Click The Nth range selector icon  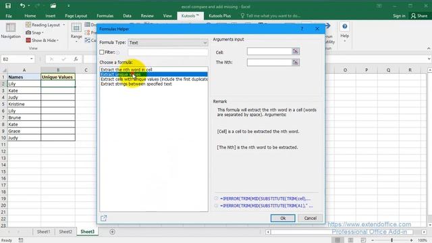(x=296, y=63)
